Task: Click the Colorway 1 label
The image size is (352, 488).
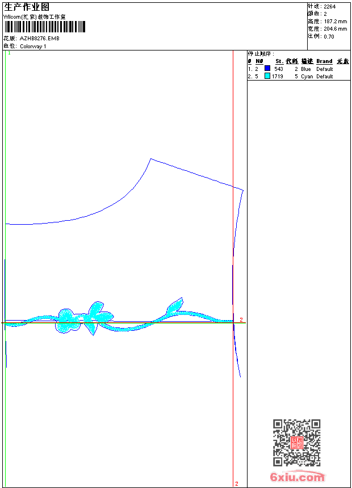Action: [x=33, y=47]
